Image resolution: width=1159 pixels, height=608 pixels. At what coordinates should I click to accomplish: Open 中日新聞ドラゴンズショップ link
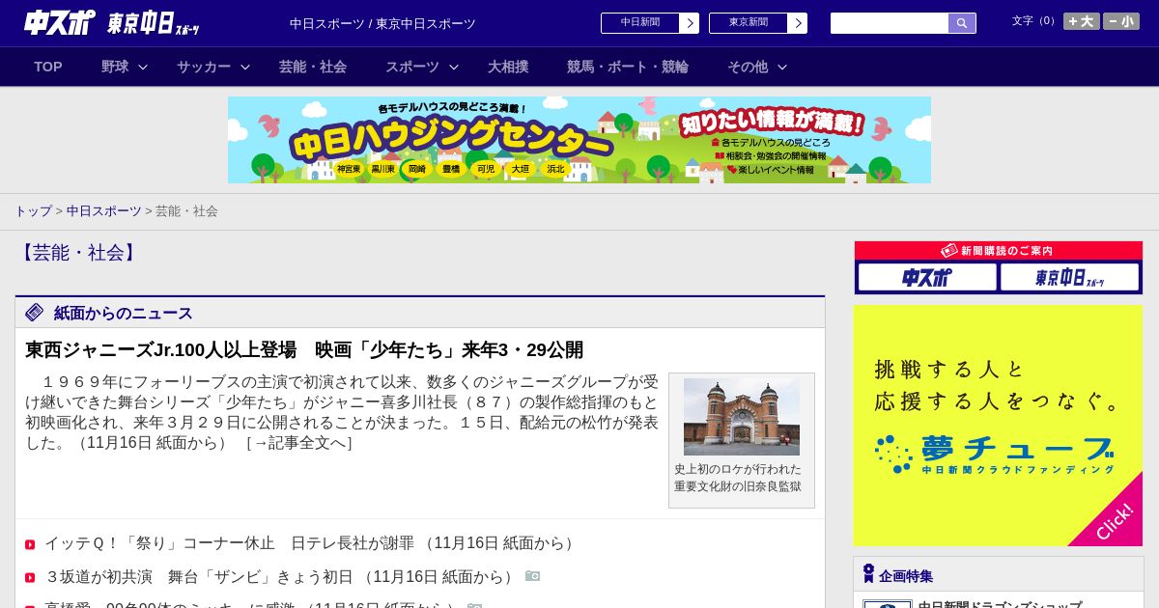pos(1000,605)
